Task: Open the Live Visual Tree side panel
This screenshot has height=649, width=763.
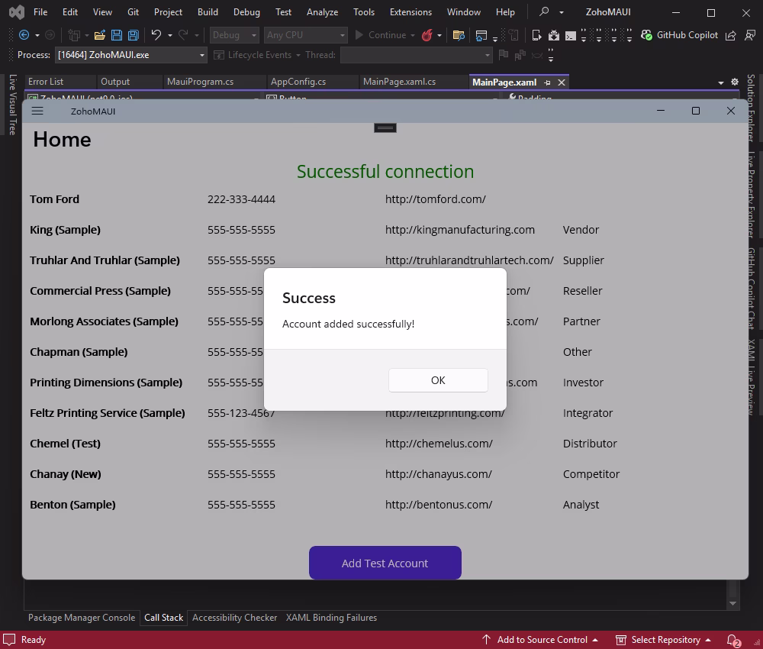Action: (13, 105)
